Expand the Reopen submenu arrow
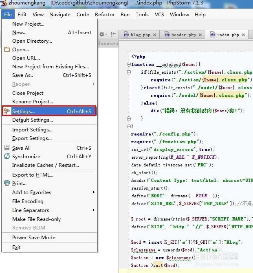Image resolution: width=253 pixels, height=273 pixels. pos(94,84)
